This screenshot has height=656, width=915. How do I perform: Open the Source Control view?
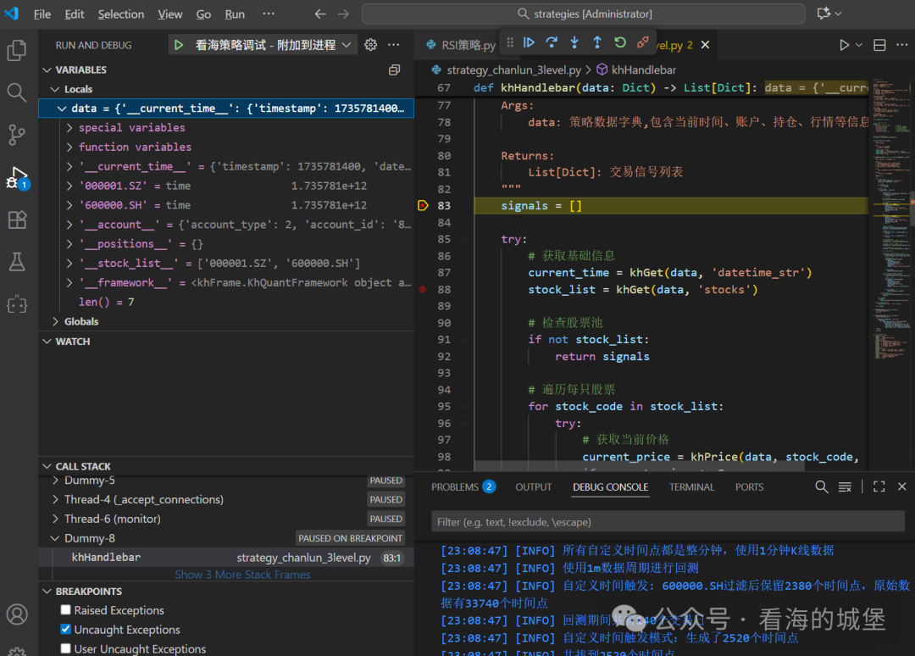[17, 135]
